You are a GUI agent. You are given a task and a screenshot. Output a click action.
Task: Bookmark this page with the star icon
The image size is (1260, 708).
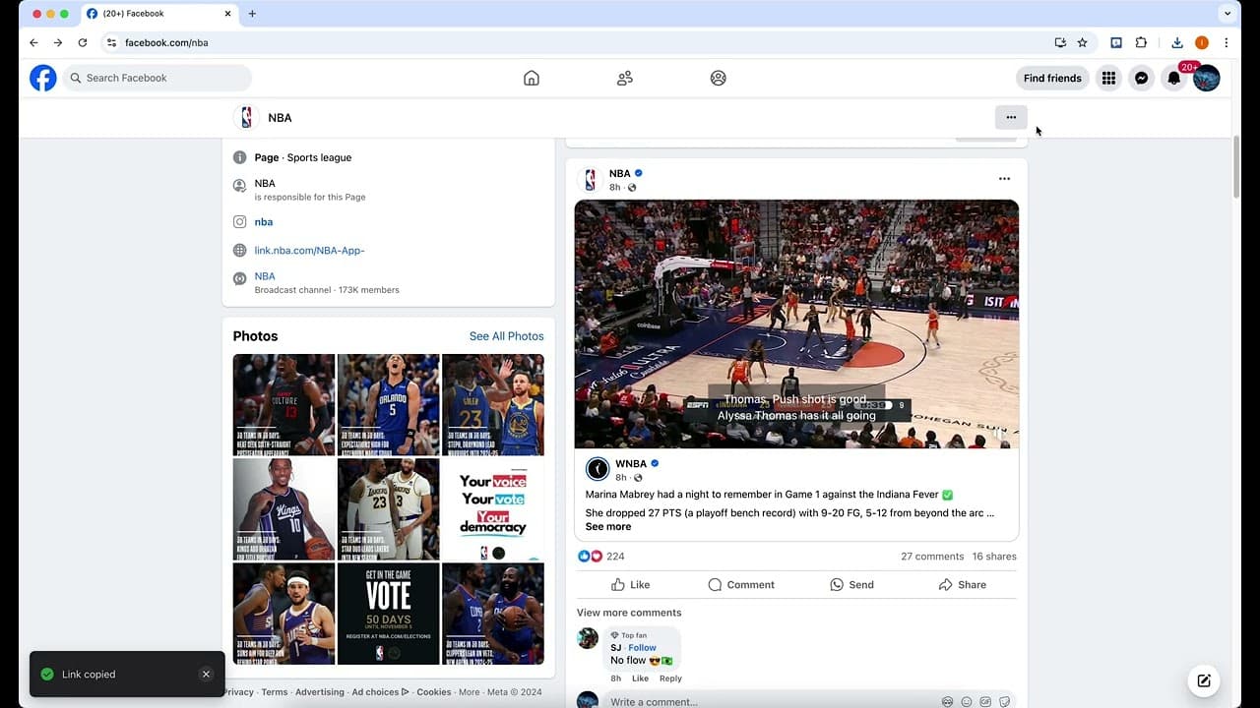click(x=1083, y=42)
